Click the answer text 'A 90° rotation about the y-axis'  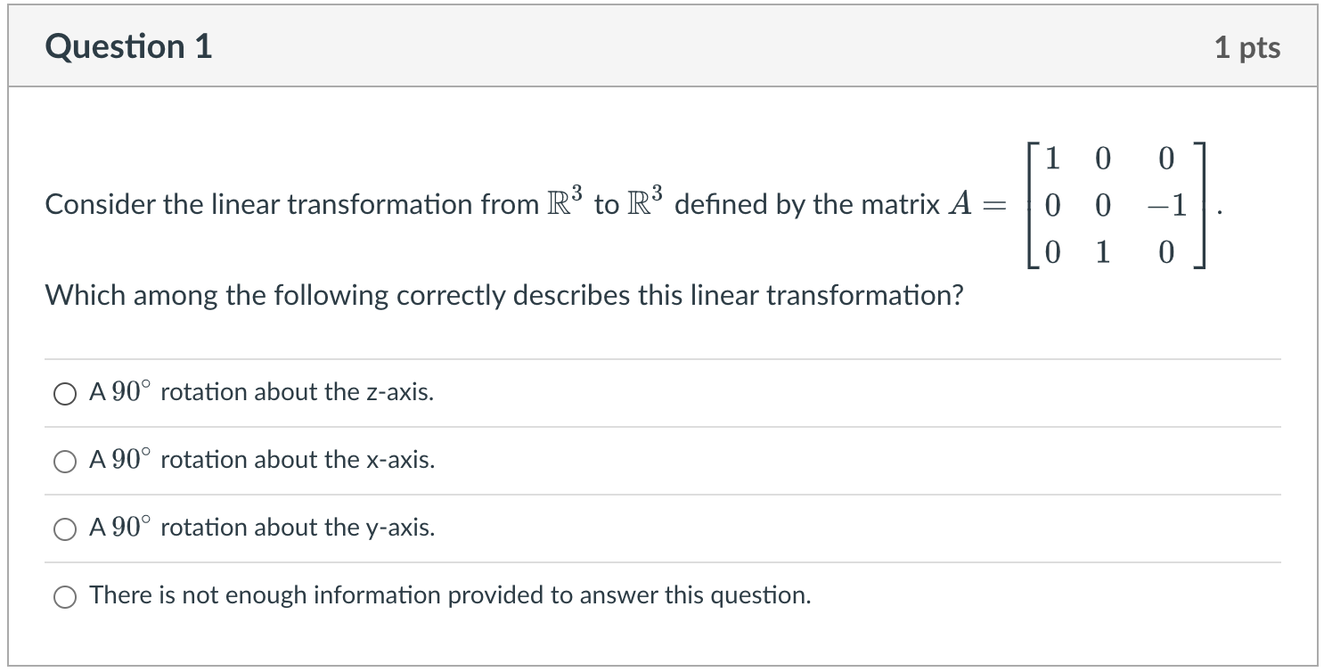coord(261,528)
